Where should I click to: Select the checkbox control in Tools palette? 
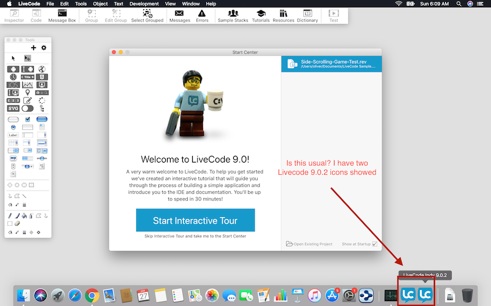click(x=28, y=119)
